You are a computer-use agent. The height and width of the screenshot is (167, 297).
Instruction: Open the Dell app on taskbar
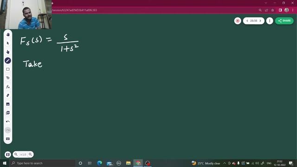[x=119, y=163]
